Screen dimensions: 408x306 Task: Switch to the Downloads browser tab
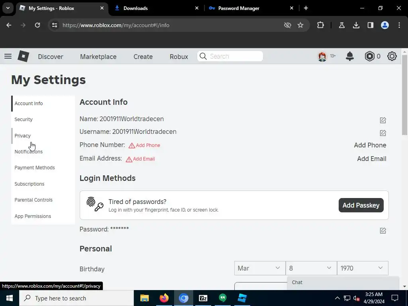point(156,8)
